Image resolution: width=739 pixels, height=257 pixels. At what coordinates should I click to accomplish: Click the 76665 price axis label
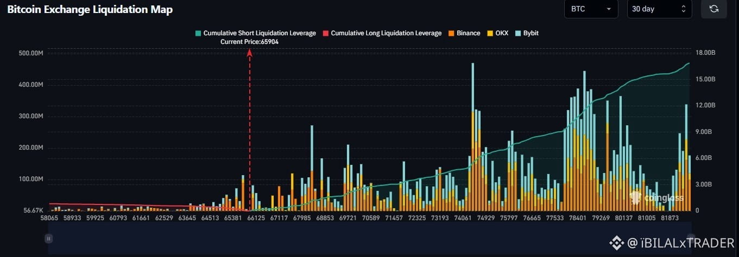click(x=531, y=218)
